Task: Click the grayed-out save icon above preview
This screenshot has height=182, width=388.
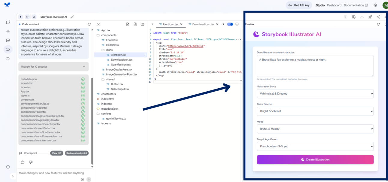Action: coord(346,17)
